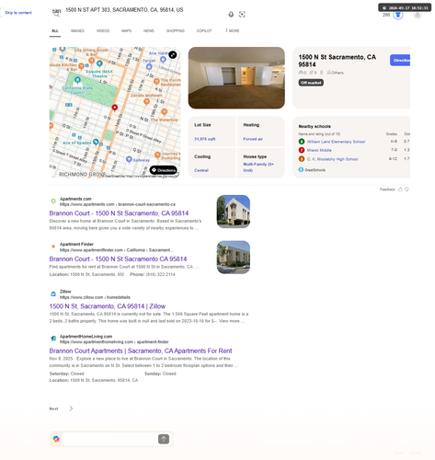Open visual search camera icon
435x460 pixels.
point(242,14)
